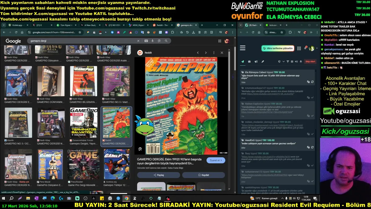Focus the gamepro dergi search field
This screenshot has width=371, height=209.
[x=83, y=41]
